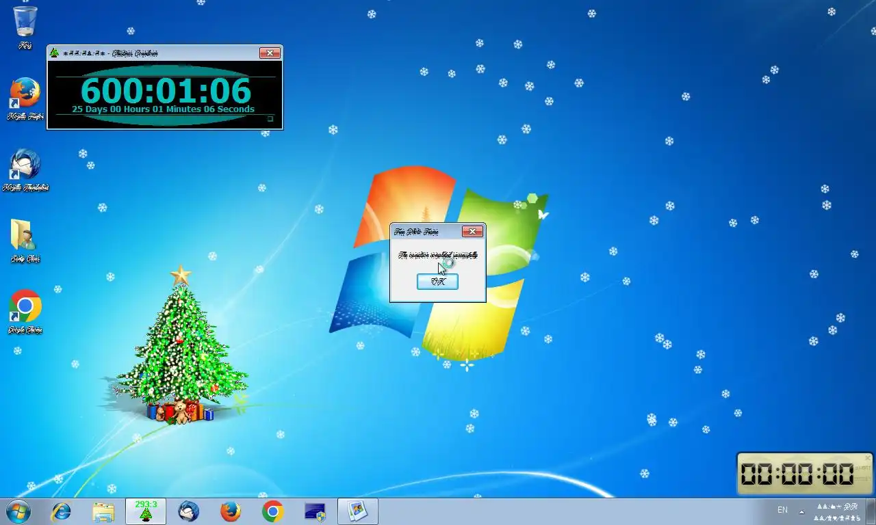Viewport: 876px width, 525px height.
Task: Click the EN language indicator
Action: 782,511
